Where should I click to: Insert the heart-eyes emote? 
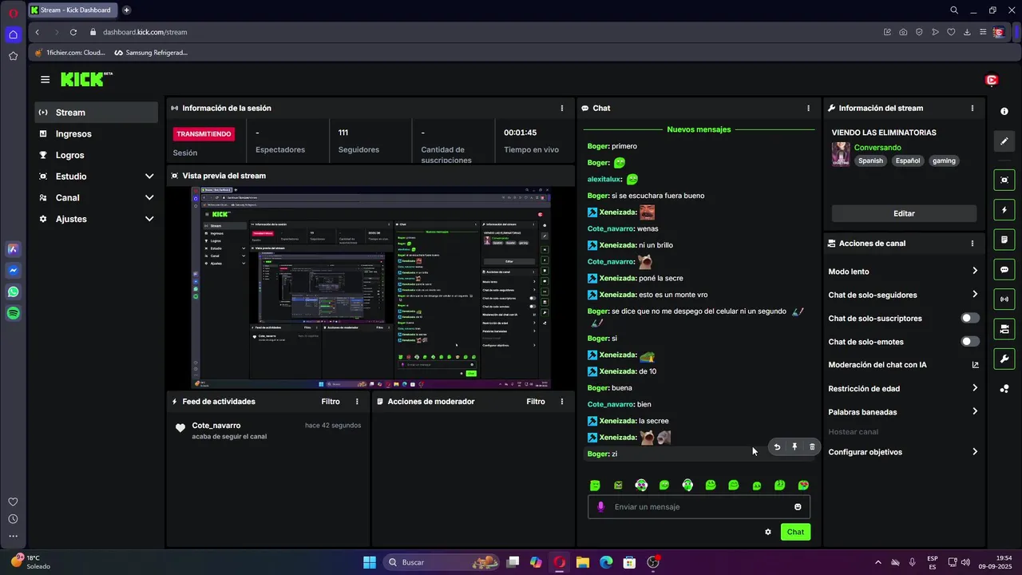[x=803, y=485]
